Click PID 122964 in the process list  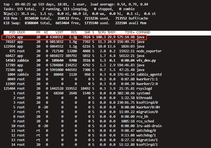[x=9, y=46]
